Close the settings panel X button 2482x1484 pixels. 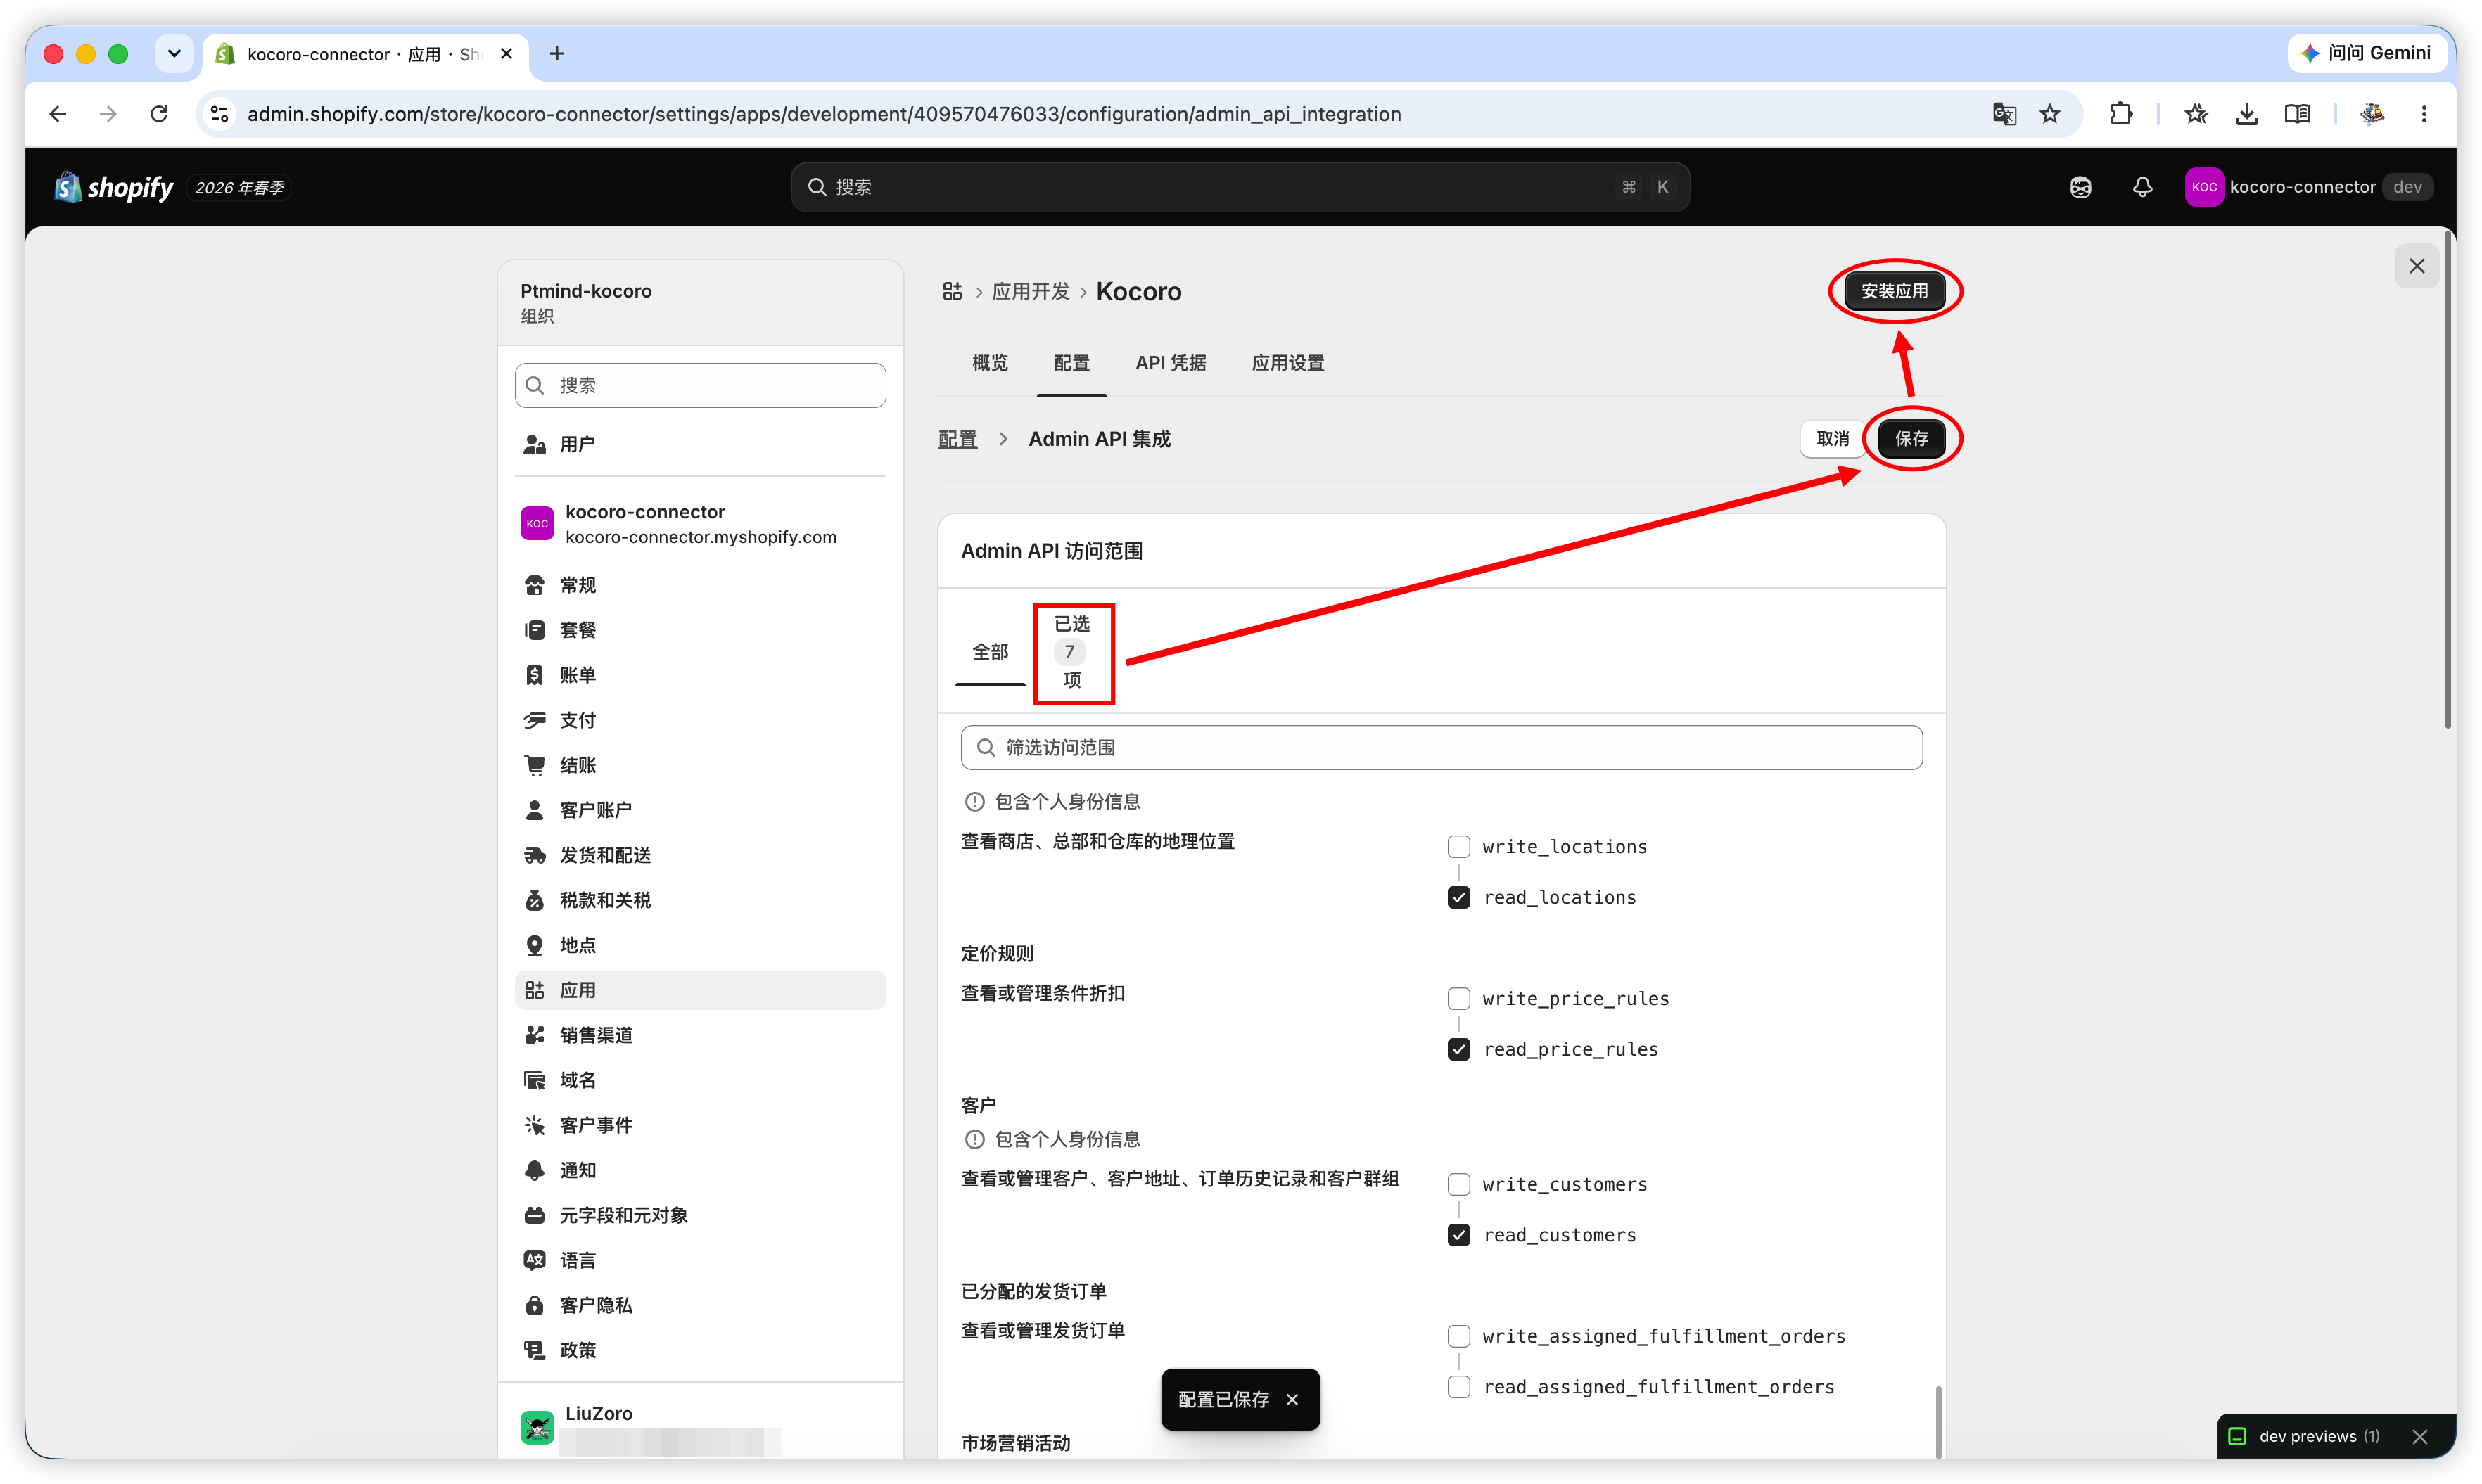(x=2417, y=266)
